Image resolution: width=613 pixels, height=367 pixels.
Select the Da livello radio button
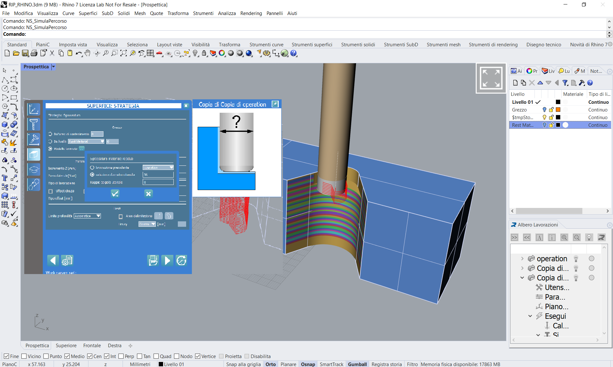[50, 141]
